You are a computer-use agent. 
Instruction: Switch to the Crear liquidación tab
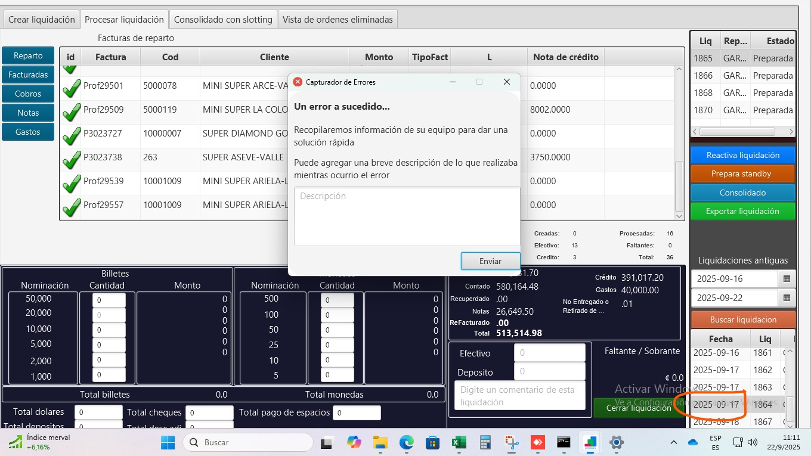[41, 20]
